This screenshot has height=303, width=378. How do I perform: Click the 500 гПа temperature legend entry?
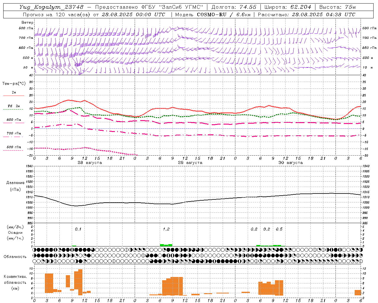14,147
